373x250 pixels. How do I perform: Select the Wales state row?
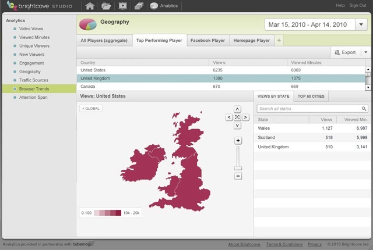point(312,128)
